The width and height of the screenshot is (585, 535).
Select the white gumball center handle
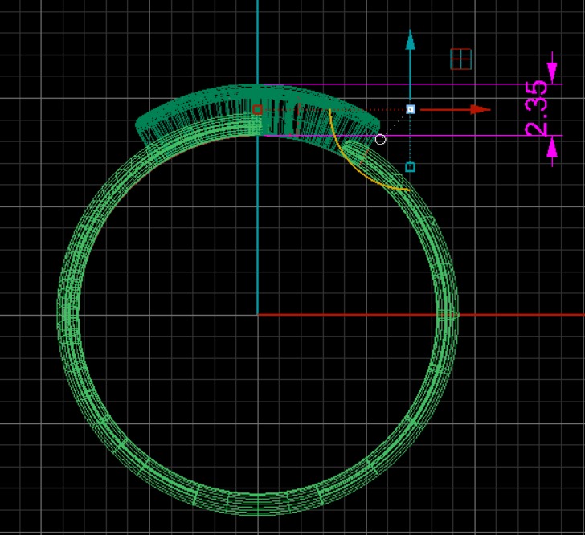tap(411, 109)
